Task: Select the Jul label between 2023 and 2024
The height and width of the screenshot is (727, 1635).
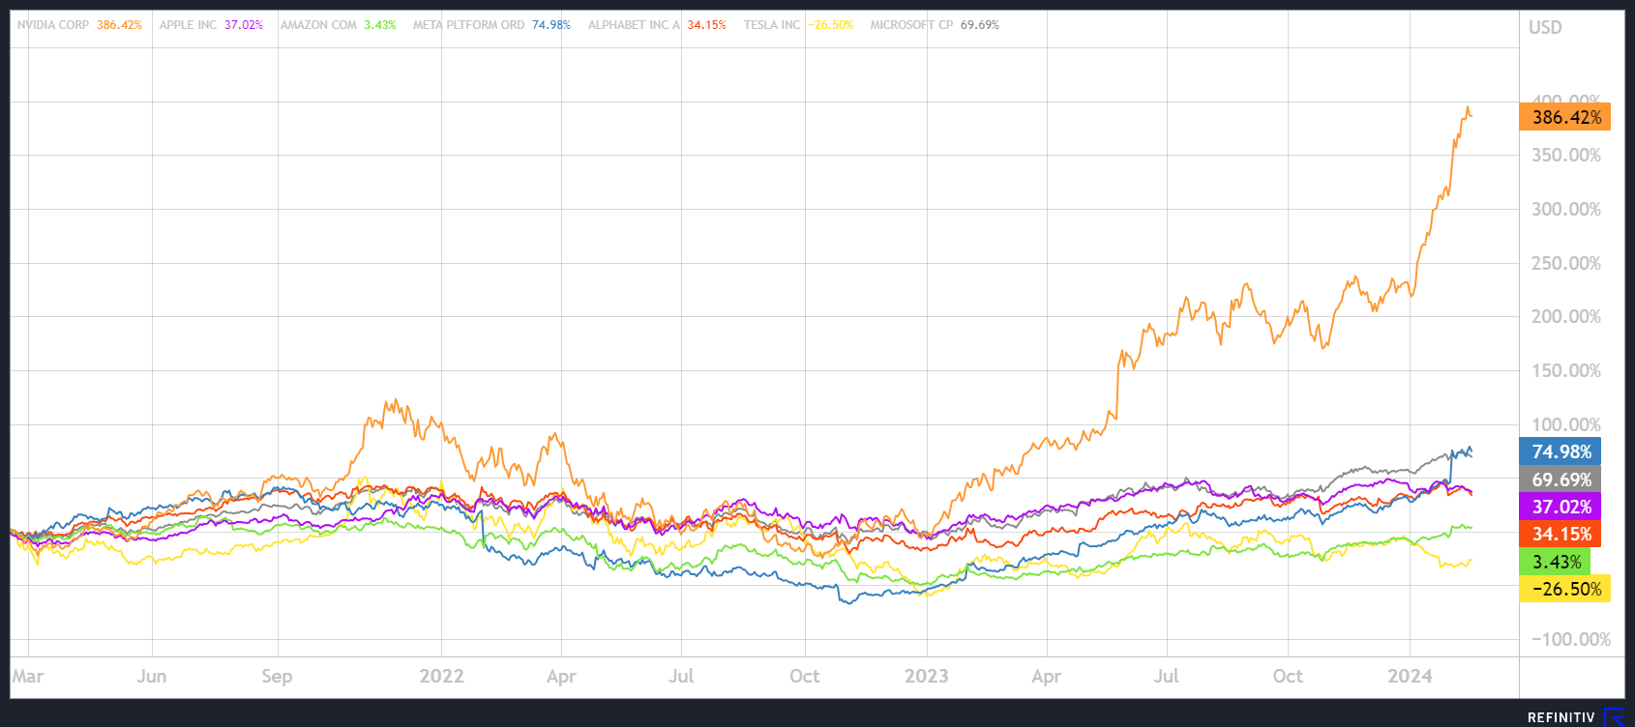Action: (x=1166, y=676)
